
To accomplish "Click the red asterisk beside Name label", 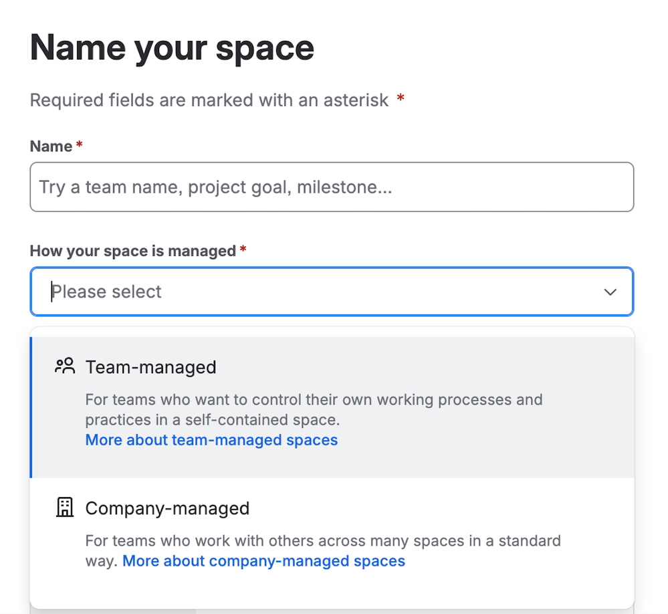I will [x=79, y=145].
